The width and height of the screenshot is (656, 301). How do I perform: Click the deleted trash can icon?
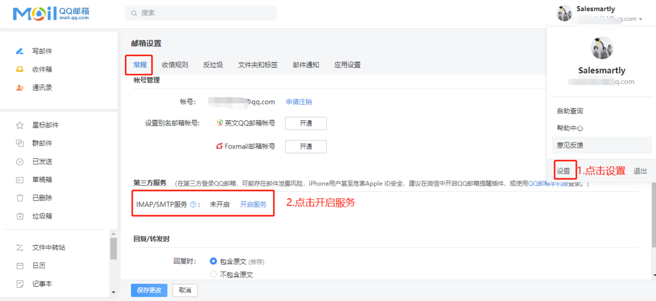coord(20,198)
